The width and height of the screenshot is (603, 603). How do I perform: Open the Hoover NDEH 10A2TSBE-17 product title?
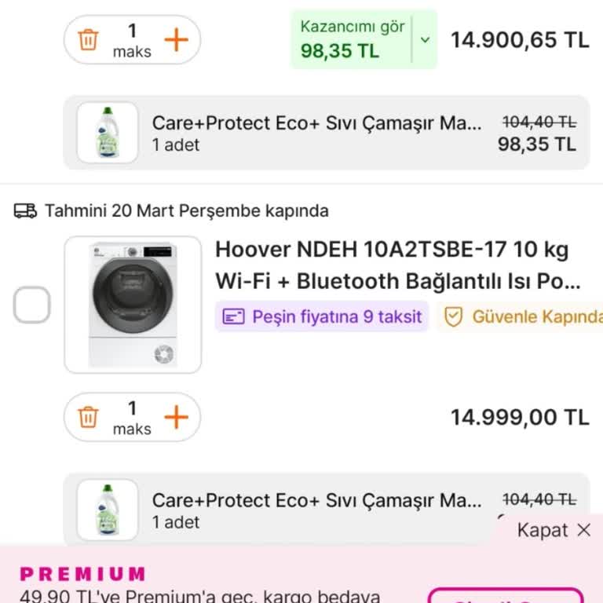click(397, 265)
